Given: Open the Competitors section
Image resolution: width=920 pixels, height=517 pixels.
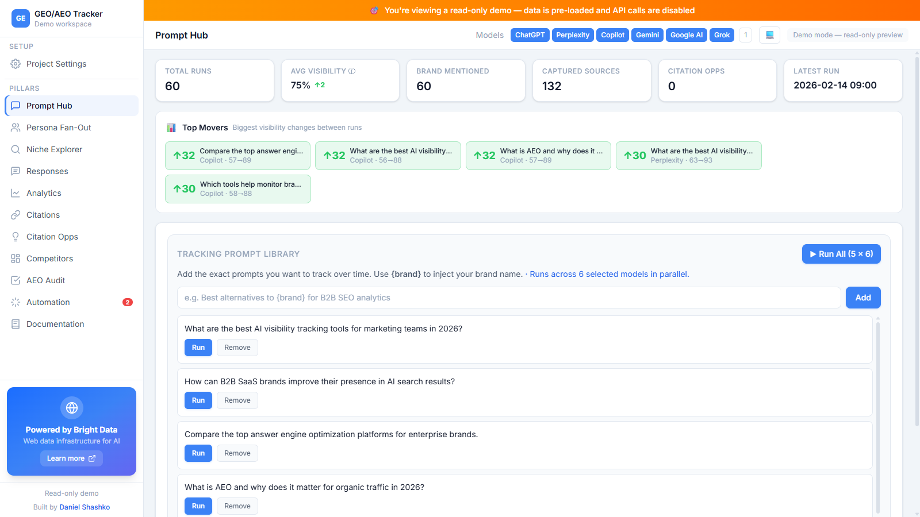Looking at the screenshot, I should pos(72,258).
